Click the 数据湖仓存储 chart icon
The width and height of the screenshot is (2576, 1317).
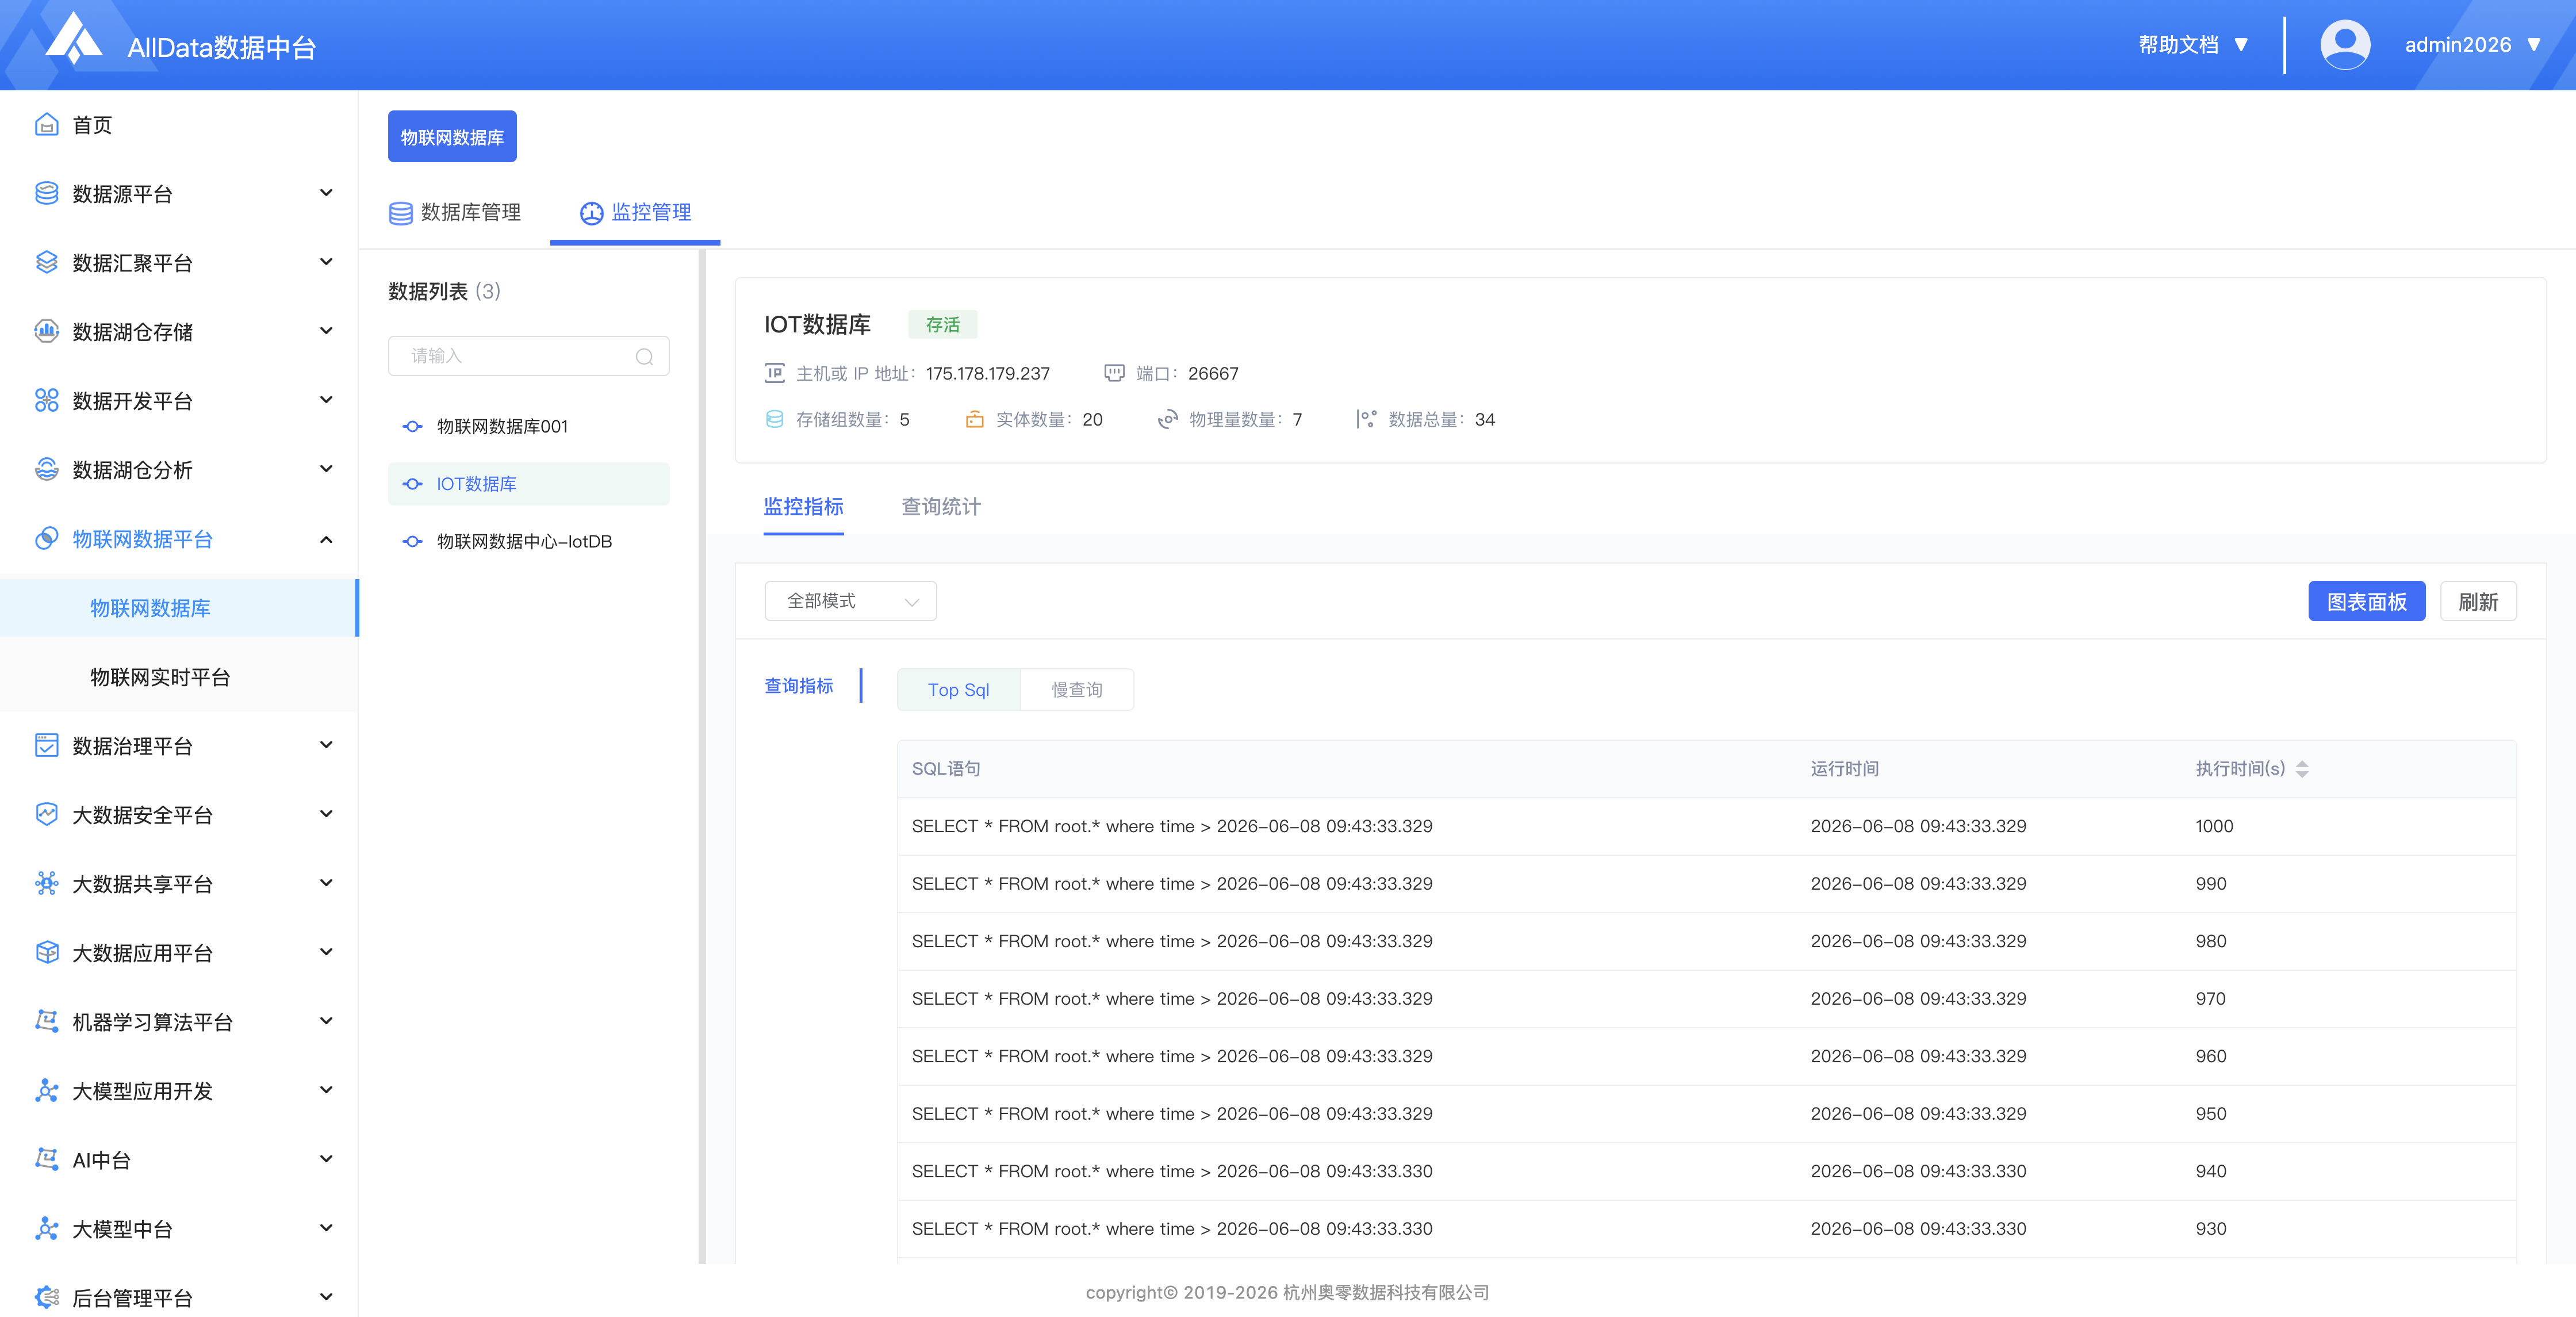(46, 332)
